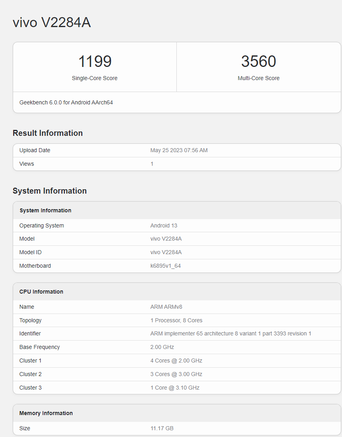This screenshot has width=342, height=437.
Task: Click the System Information table header
Action: point(45,210)
